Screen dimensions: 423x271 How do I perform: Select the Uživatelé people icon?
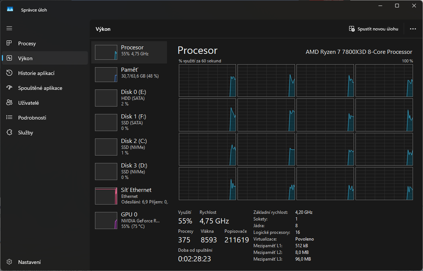pos(9,103)
